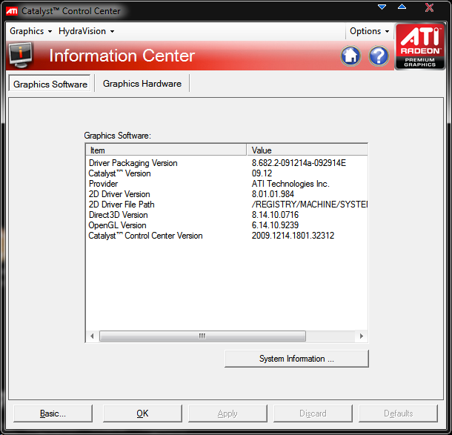
Task: Click the Value column header
Action: coord(308,150)
